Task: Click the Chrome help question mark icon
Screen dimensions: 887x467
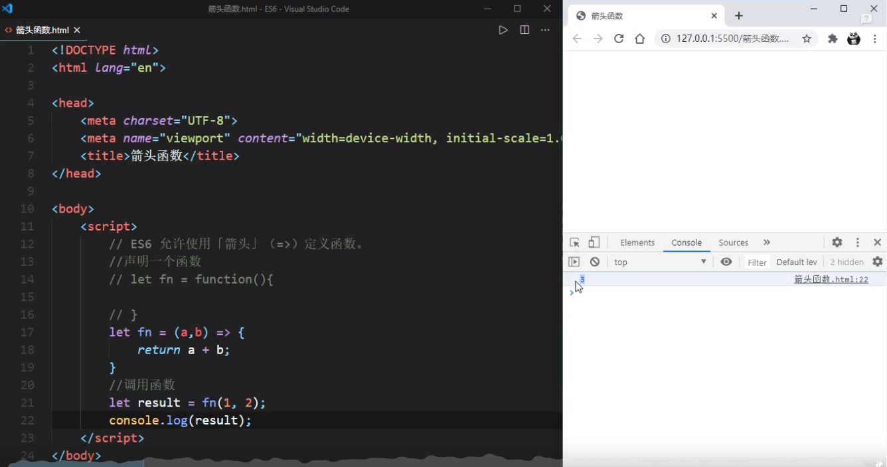Action: click(x=866, y=19)
